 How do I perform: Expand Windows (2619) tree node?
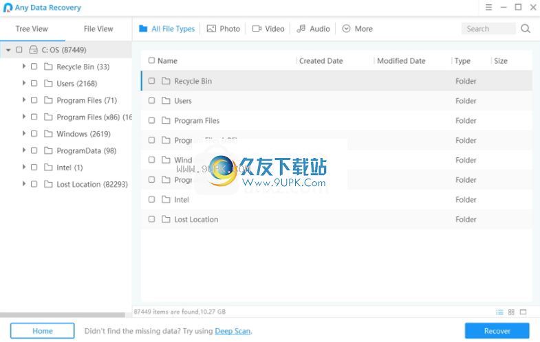click(x=24, y=133)
